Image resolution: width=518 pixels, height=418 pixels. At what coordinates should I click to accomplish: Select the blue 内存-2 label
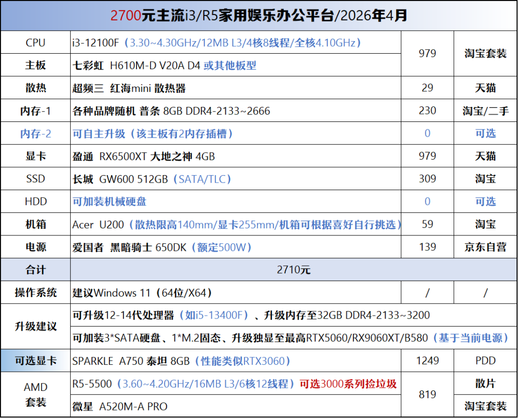click(x=36, y=133)
